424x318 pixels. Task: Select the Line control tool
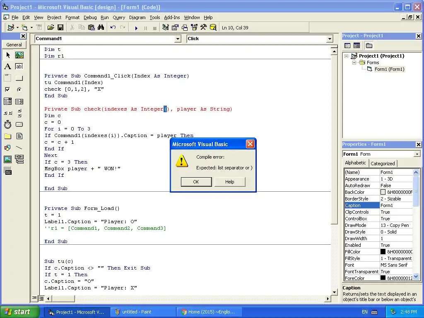point(19,148)
